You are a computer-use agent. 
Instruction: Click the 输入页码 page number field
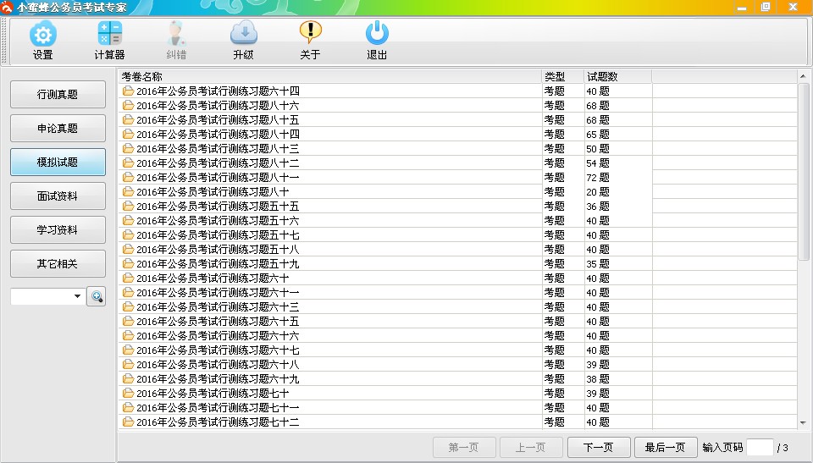pos(760,448)
